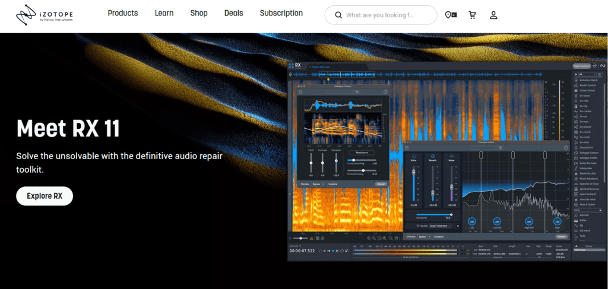Viewport: 608px width, 289px height.
Task: Select the De-hum module icon
Action: pyautogui.click(x=576, y=121)
